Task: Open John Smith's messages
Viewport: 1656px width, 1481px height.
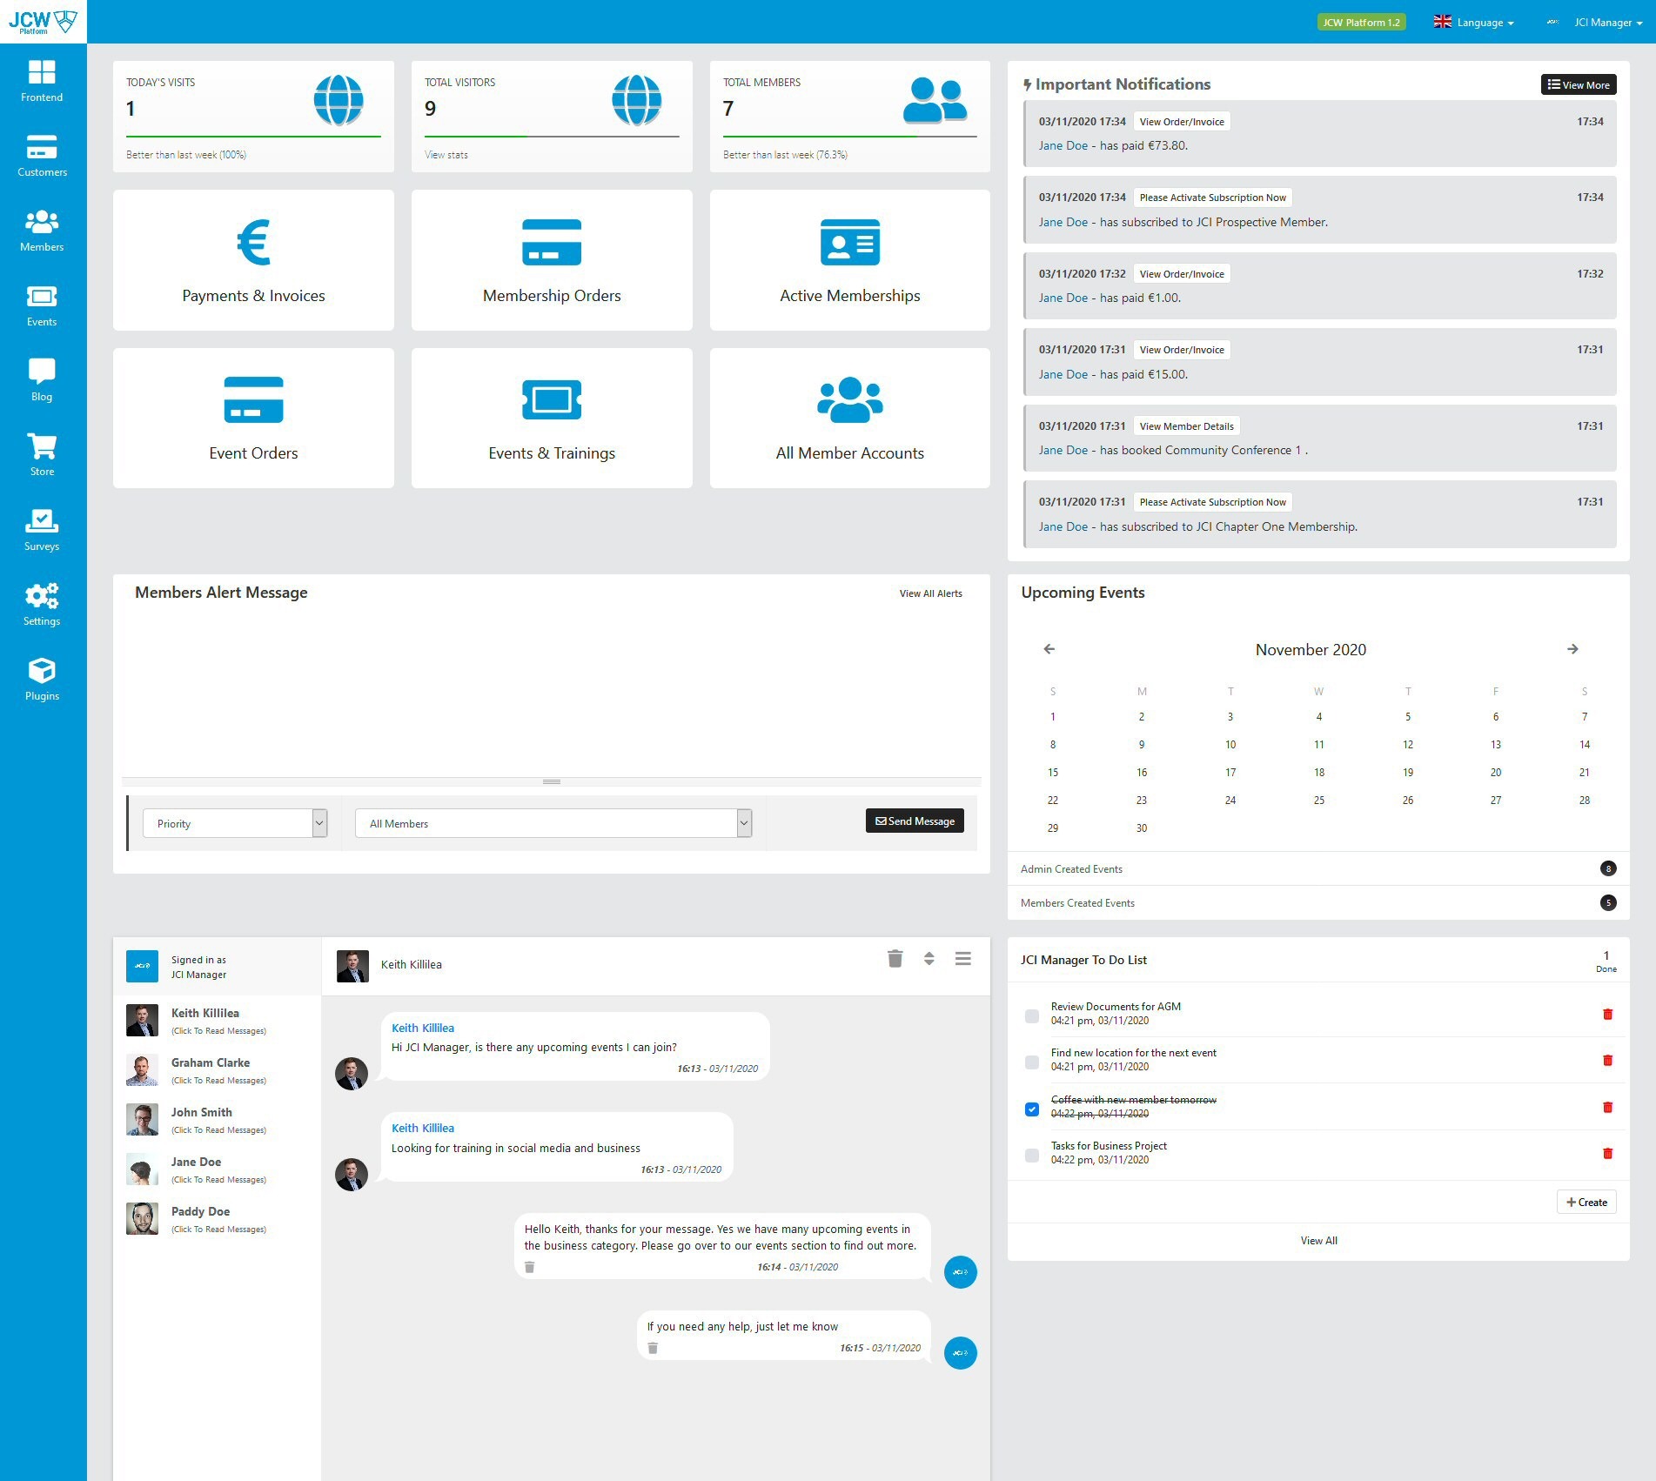Action: coord(218,1119)
